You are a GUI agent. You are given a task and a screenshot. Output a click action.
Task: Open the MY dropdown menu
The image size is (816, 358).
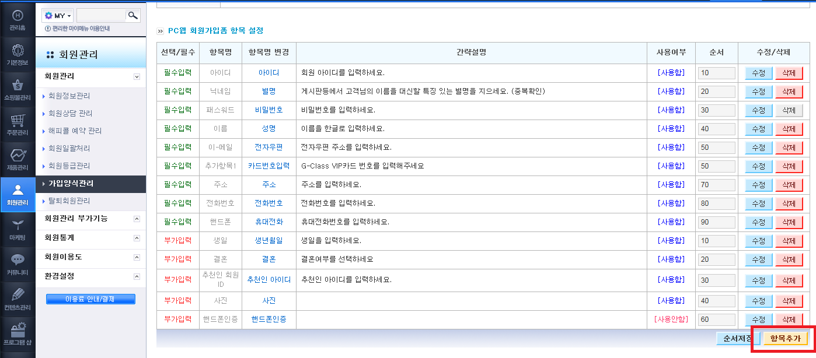(x=57, y=15)
